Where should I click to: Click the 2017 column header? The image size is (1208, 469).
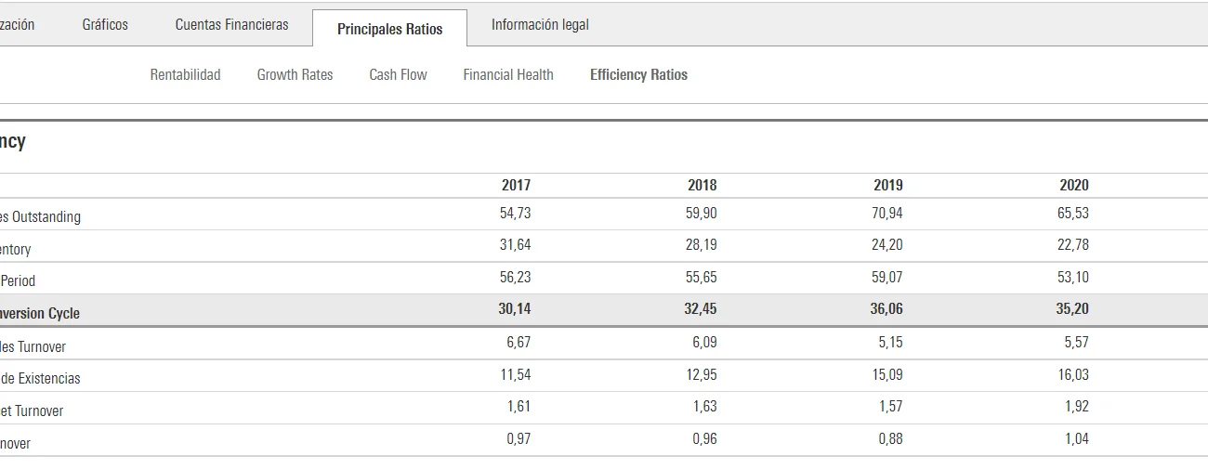point(516,185)
